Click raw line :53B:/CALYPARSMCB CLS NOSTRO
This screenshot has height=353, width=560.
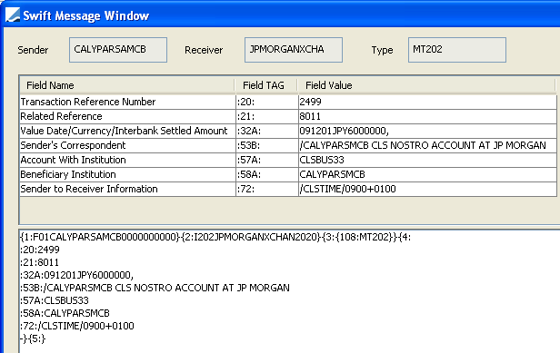pyautogui.click(x=155, y=288)
